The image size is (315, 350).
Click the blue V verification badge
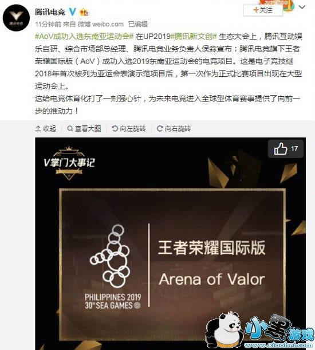(72, 11)
